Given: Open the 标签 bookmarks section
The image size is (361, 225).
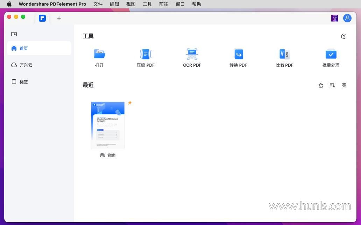Looking at the screenshot, I should pos(23,82).
